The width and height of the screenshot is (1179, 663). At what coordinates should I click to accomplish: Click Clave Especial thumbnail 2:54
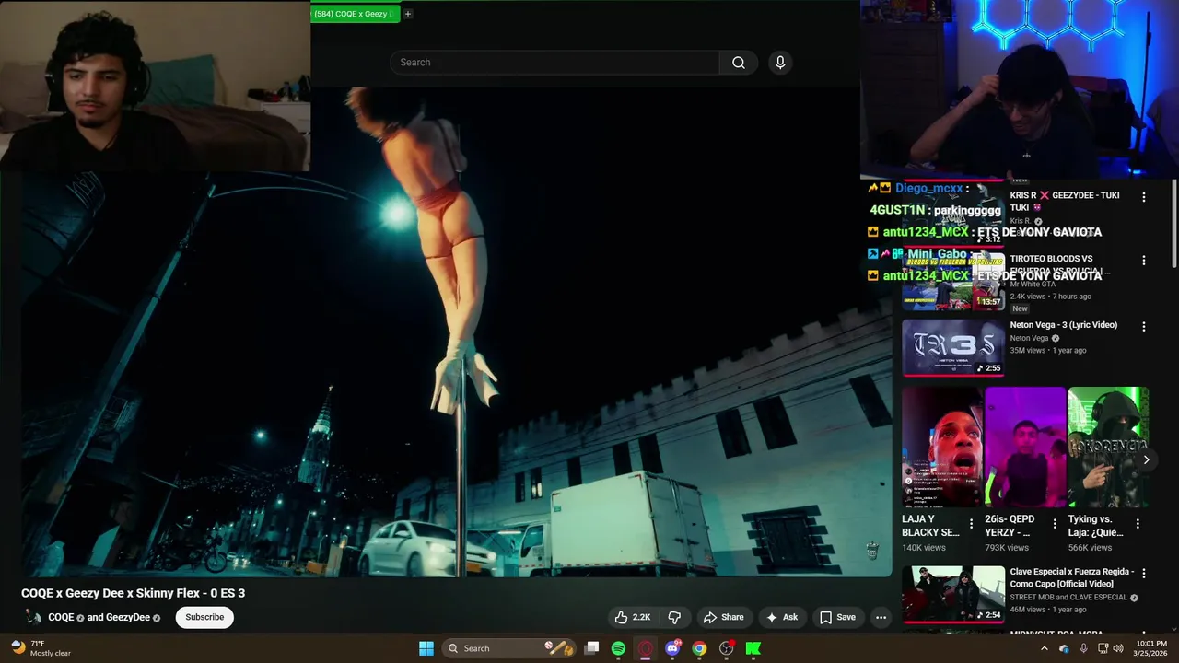click(952, 594)
